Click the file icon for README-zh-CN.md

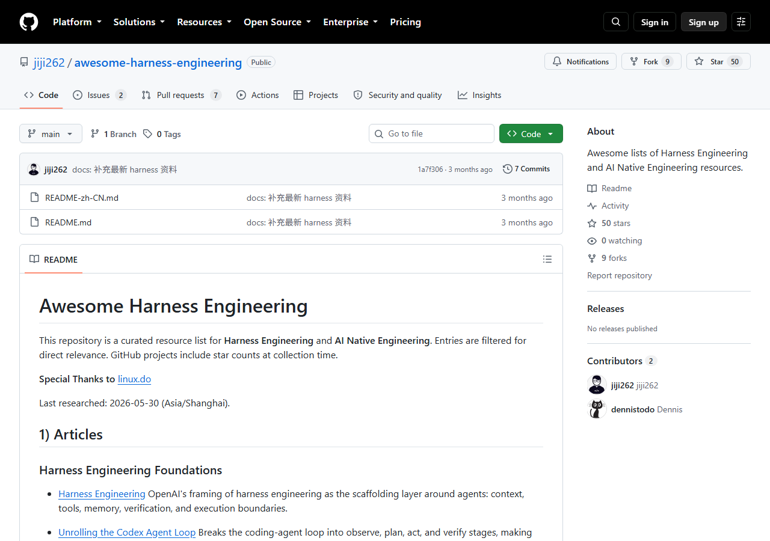tap(35, 197)
